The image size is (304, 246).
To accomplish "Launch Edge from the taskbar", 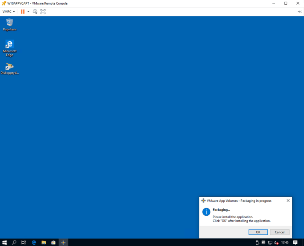I will pos(34,243).
